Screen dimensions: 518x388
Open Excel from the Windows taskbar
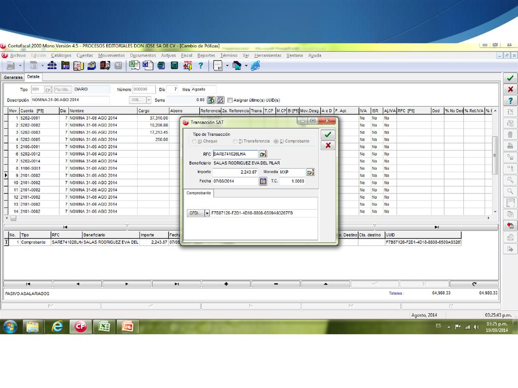coord(104,327)
